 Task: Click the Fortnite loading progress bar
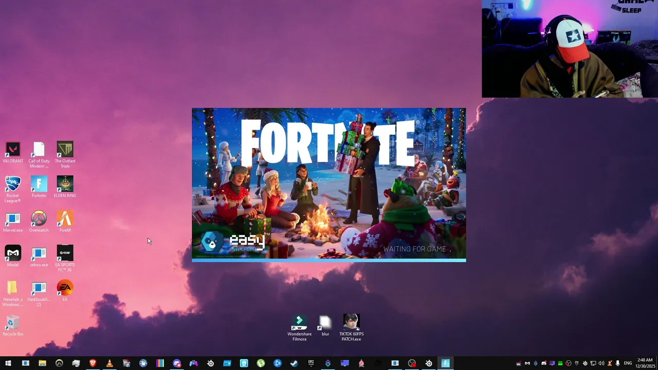[x=329, y=261]
